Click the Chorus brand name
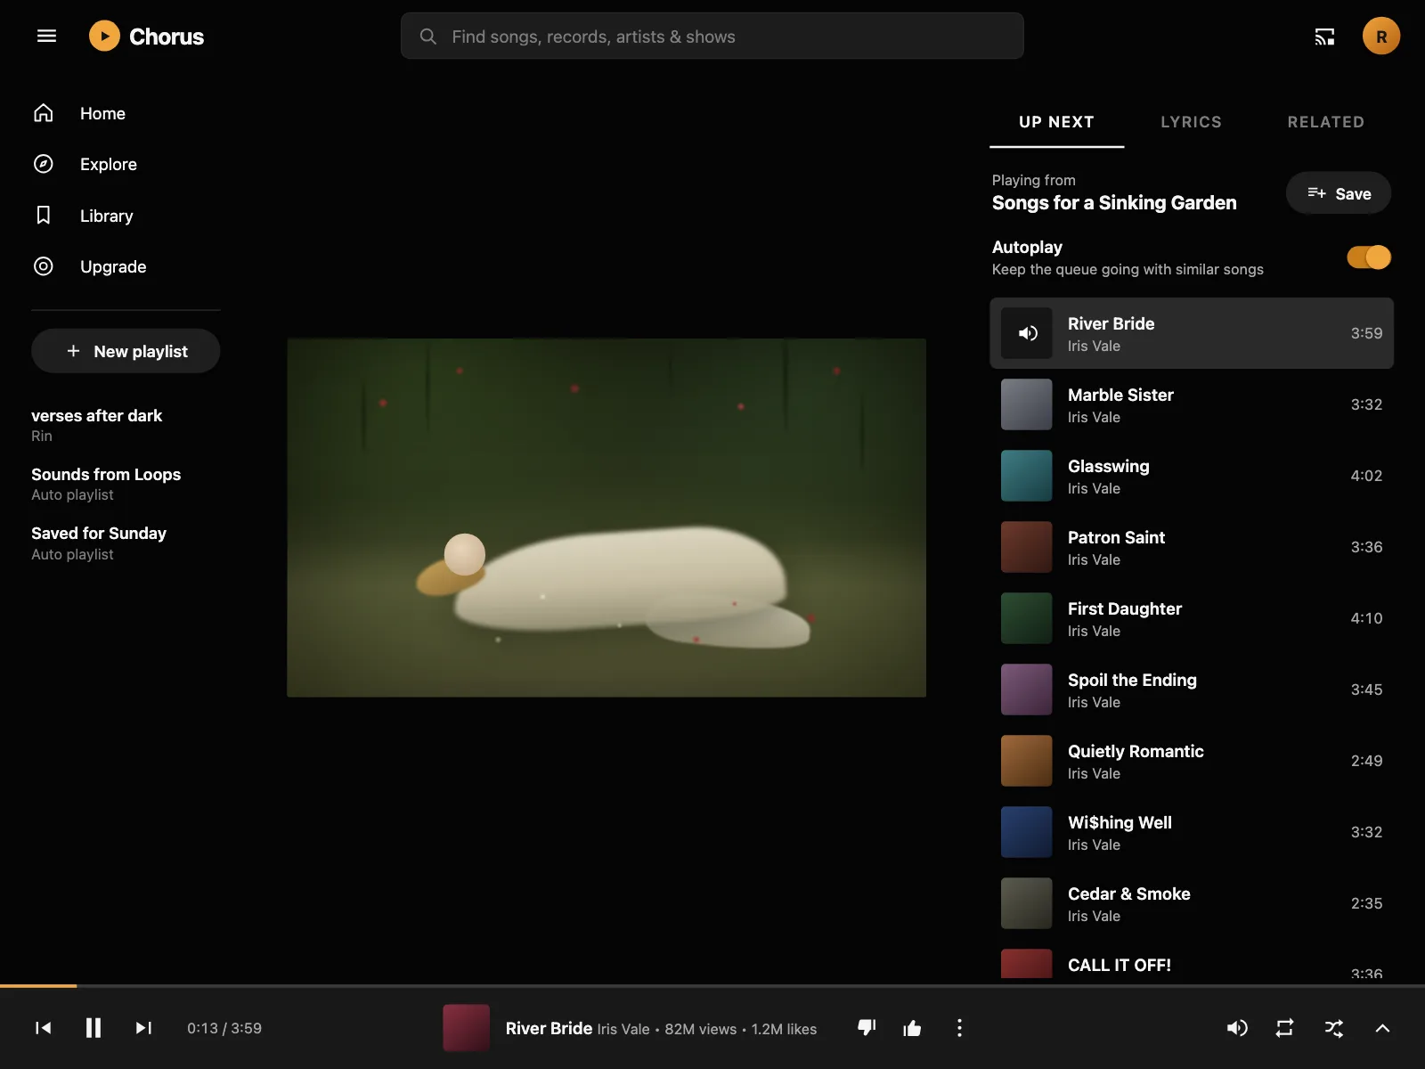The width and height of the screenshot is (1425, 1069). [167, 37]
